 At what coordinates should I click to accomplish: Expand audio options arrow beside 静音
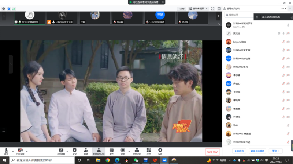[x=13, y=152]
